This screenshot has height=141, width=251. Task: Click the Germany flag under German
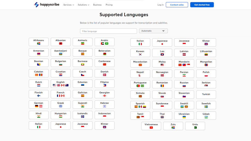tap(36, 106)
